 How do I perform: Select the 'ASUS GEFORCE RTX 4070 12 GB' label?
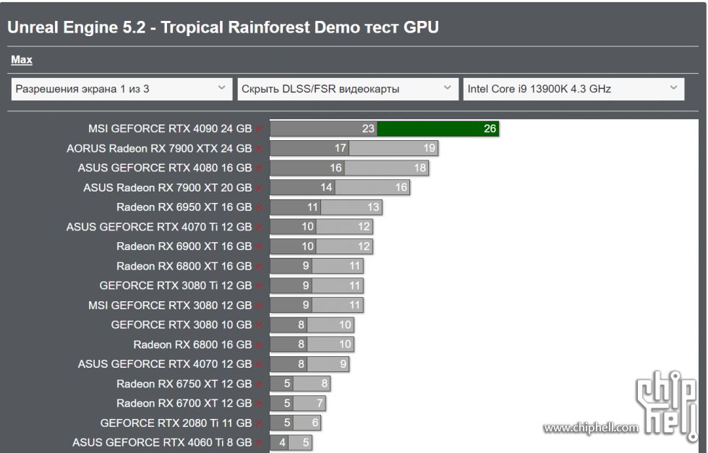(x=165, y=364)
